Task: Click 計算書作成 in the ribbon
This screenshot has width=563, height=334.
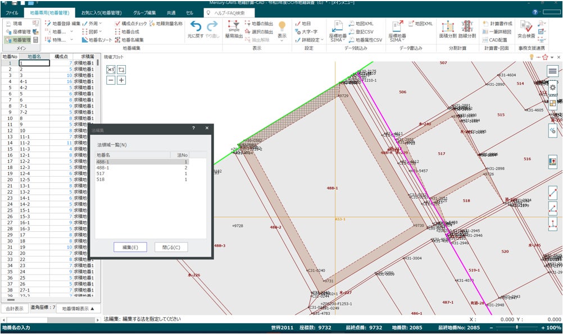Action: (498, 24)
